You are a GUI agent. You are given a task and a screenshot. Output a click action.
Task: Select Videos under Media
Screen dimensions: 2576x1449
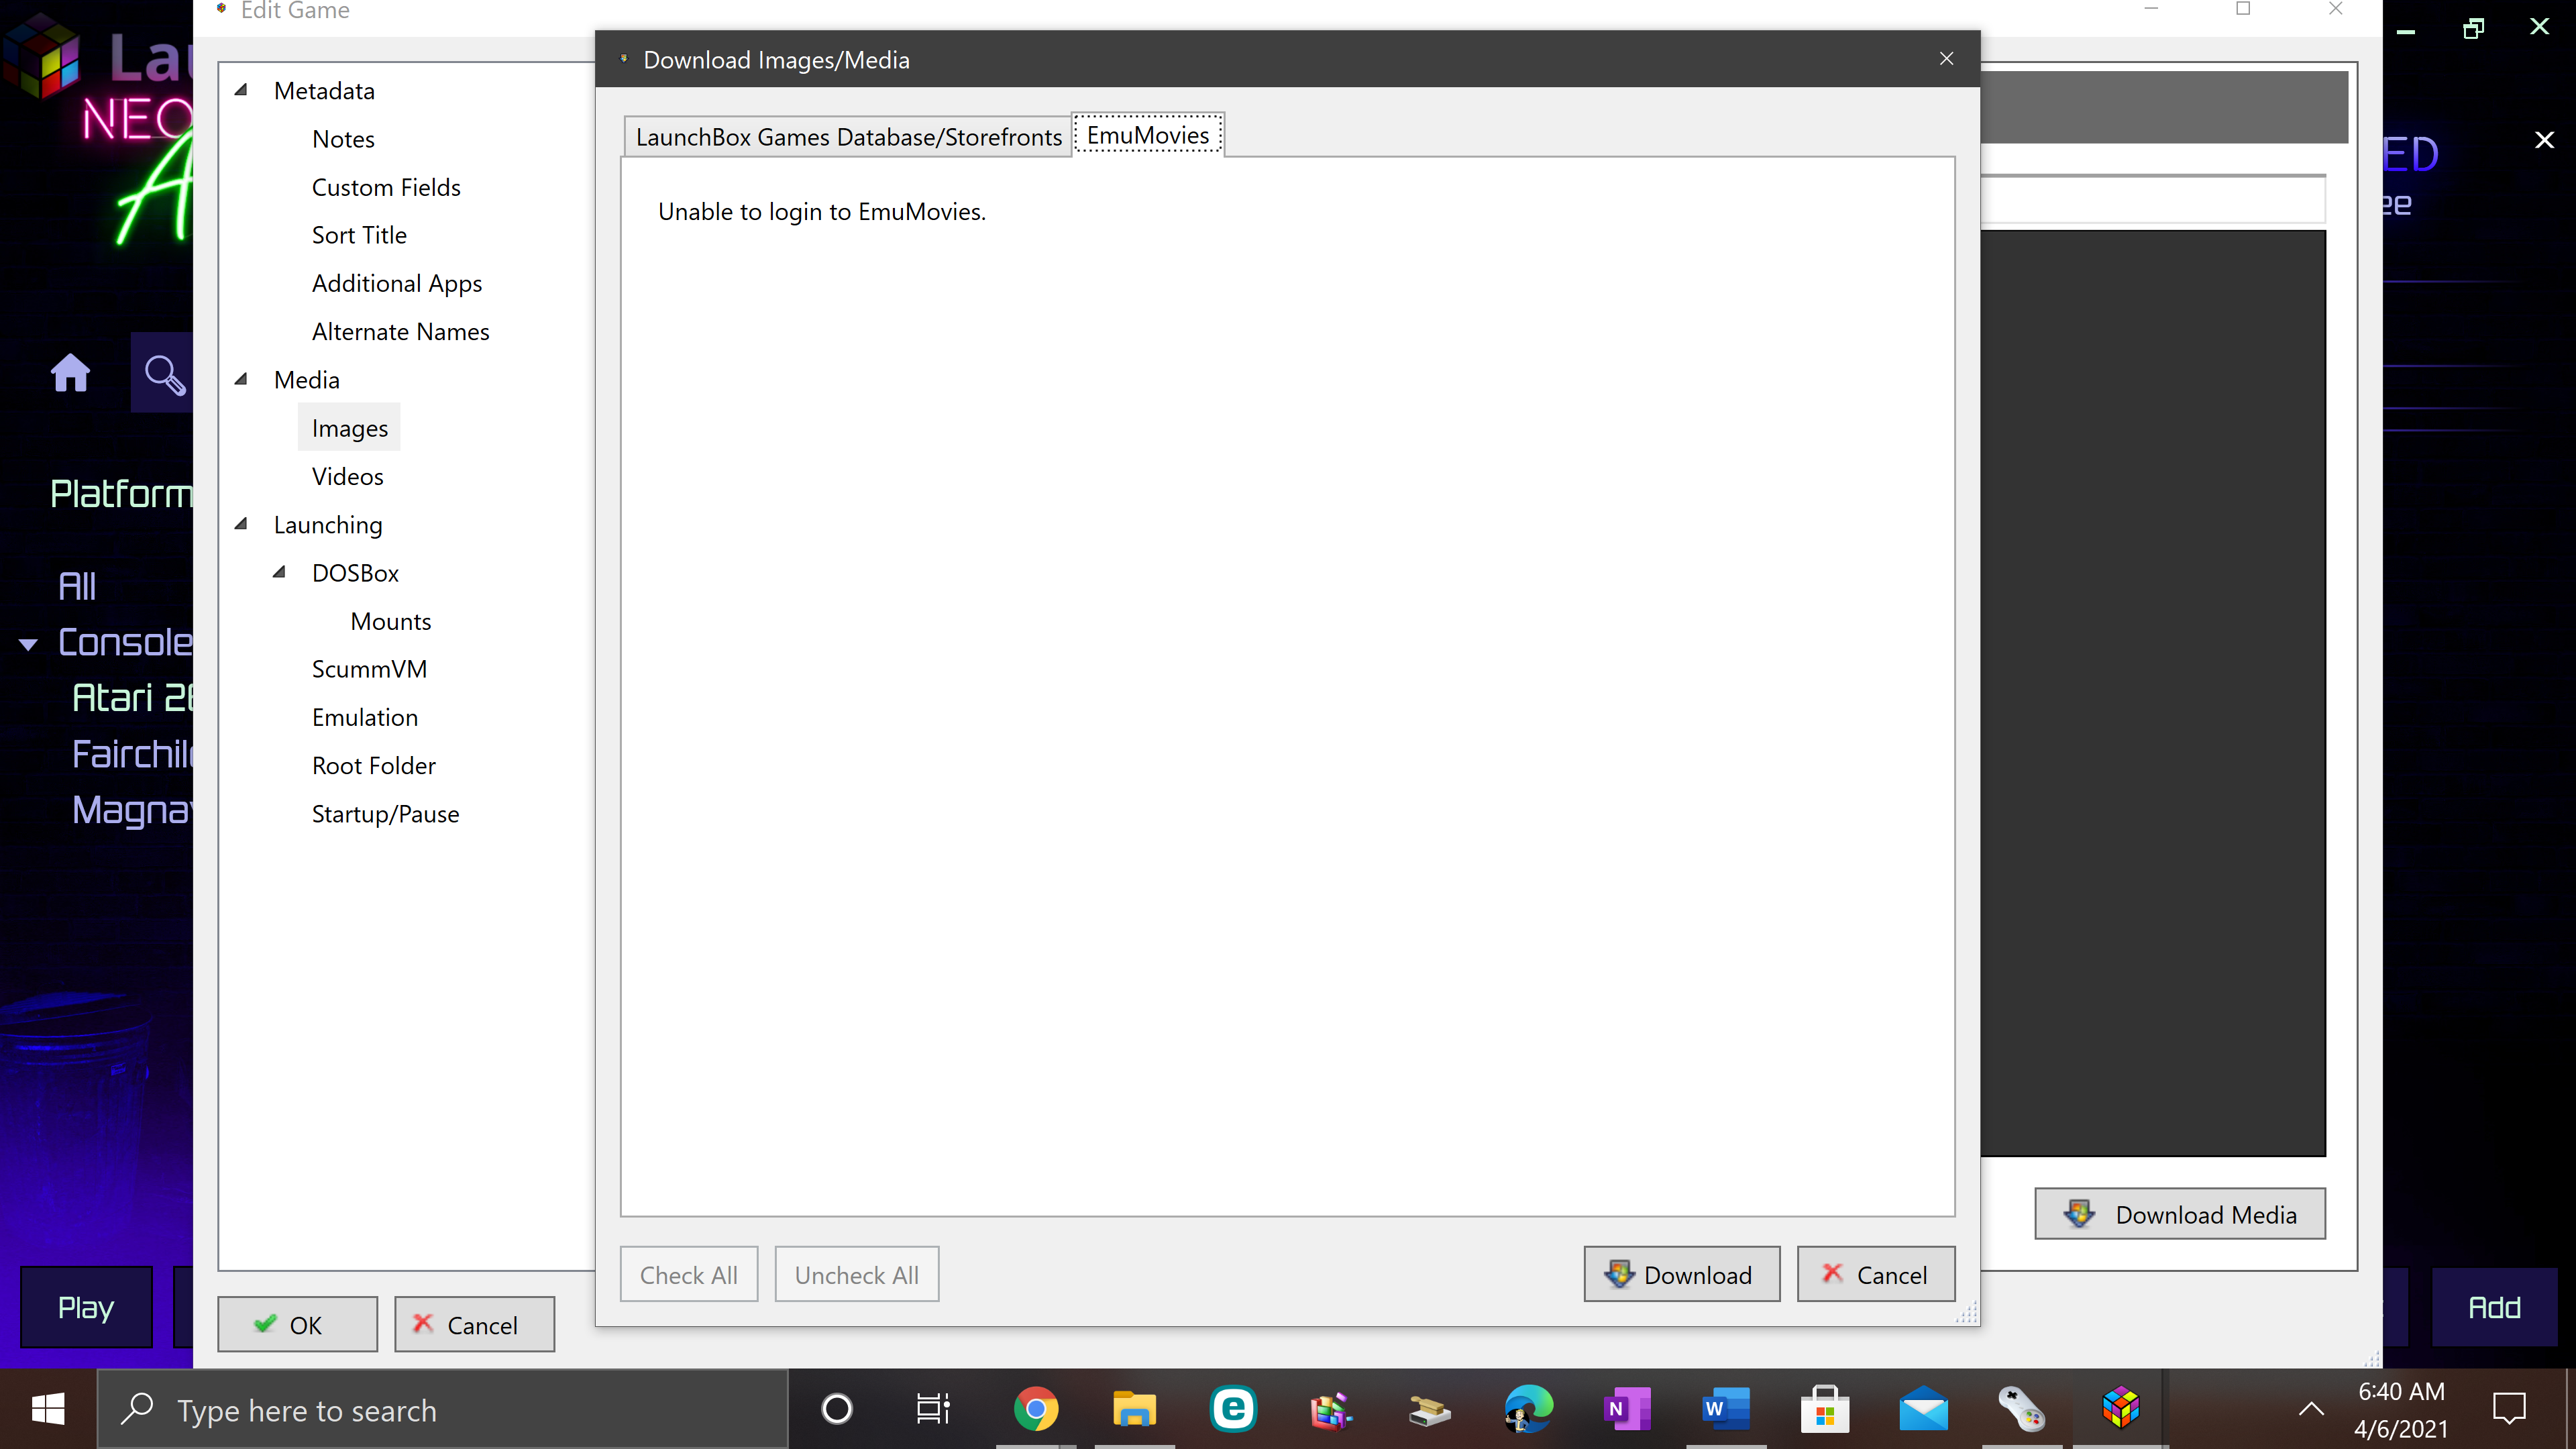pos(347,476)
